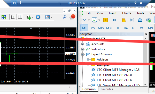Click the Navigator scroll up arrow
The width and height of the screenshot is (155, 94).
(145, 39)
